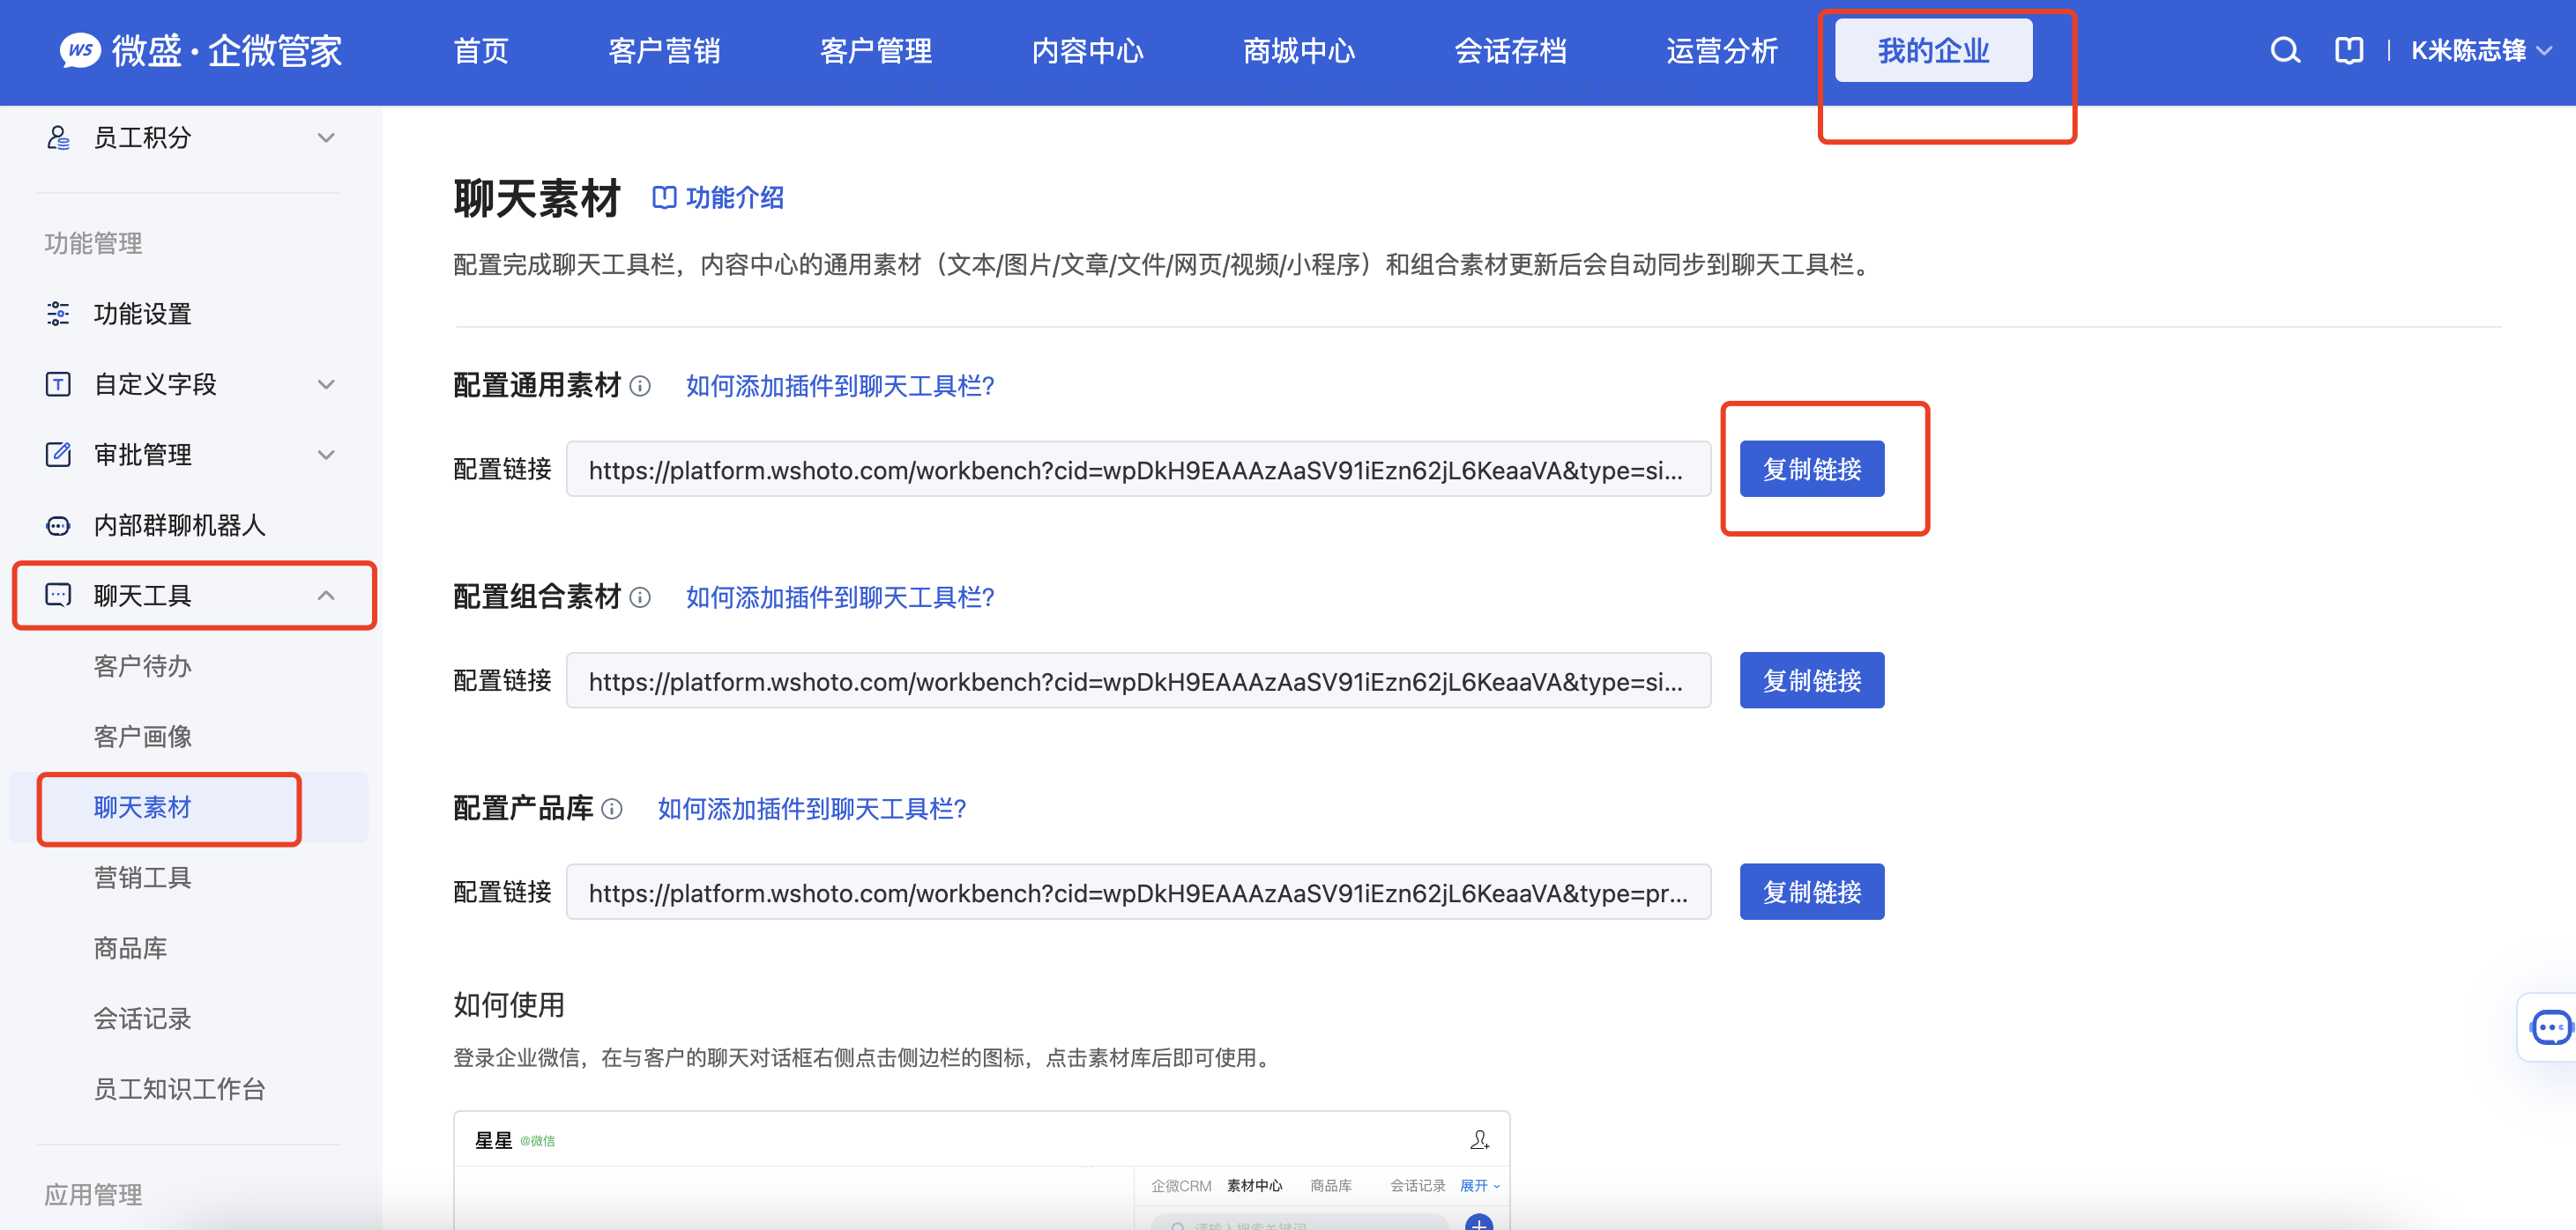This screenshot has height=1230, width=2576.
Task: Open the 运营分析 top menu
Action: [1722, 50]
